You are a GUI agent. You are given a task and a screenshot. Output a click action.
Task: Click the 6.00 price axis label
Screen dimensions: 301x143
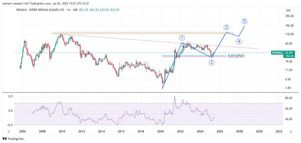[x=288, y=79]
